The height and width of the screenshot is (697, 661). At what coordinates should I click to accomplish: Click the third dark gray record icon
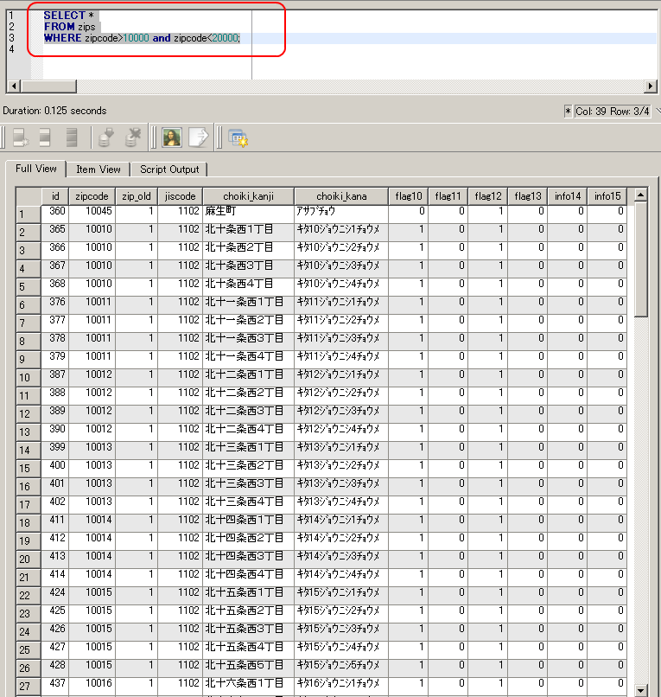[x=72, y=137]
